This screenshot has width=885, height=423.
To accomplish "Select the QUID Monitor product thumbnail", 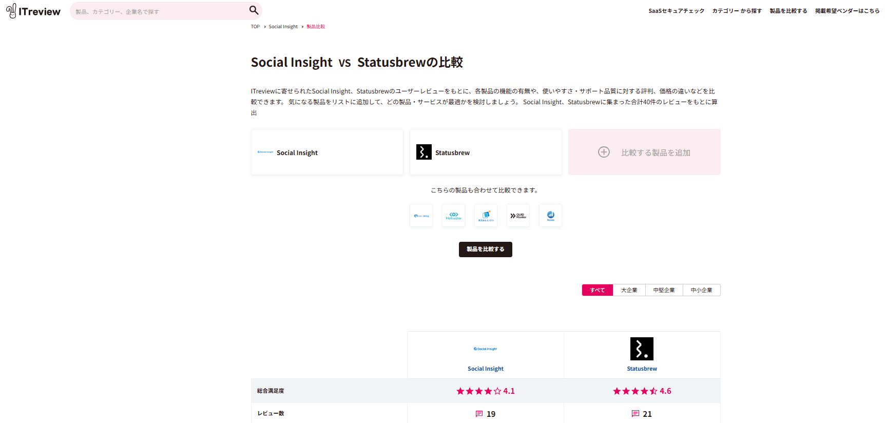I will [518, 216].
